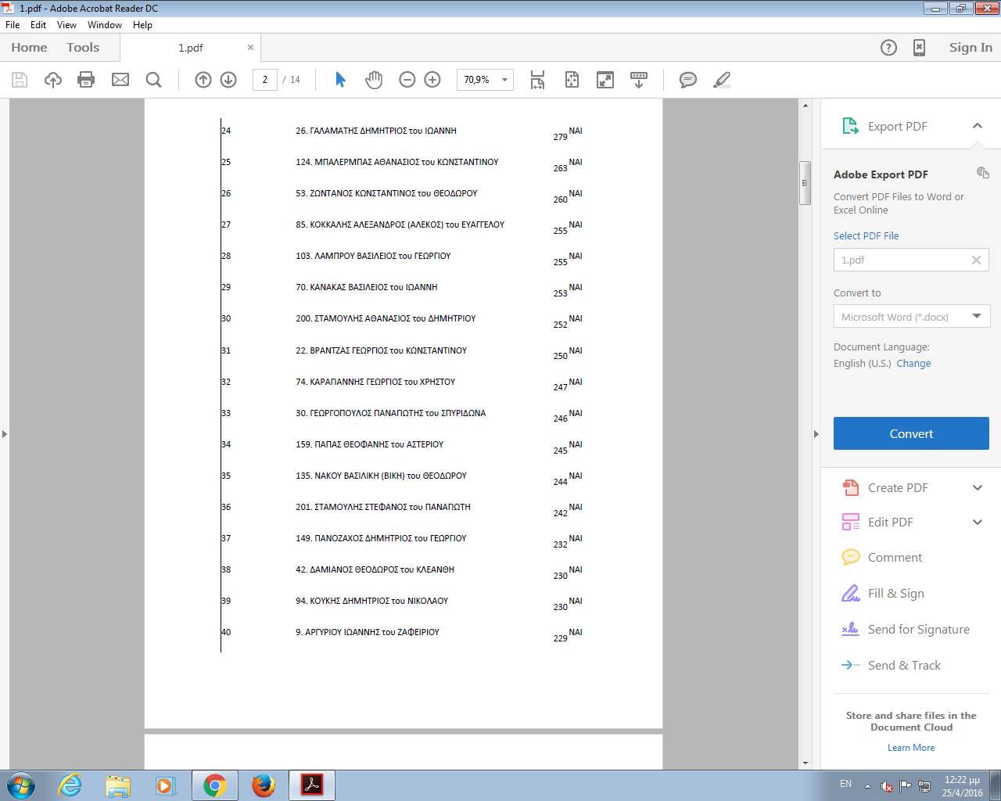Click the mobile link icon beside Sign In
Viewport: 1001px width, 801px height.
pyautogui.click(x=920, y=48)
